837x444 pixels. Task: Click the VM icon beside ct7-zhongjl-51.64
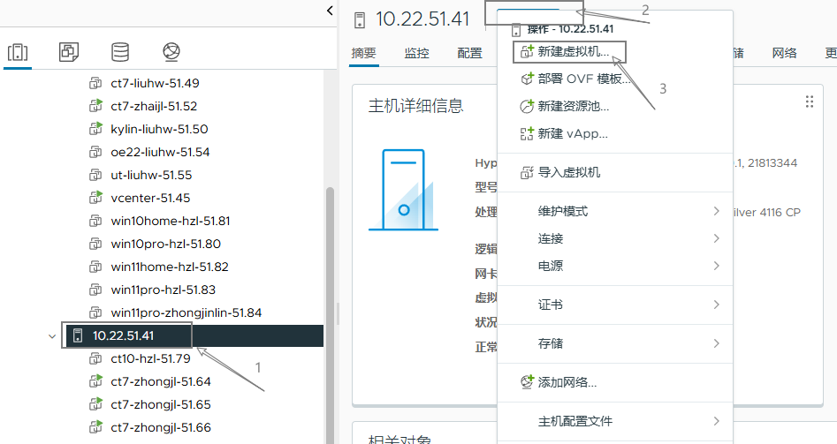pyautogui.click(x=95, y=381)
